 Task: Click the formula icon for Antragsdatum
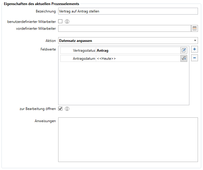tap(184, 59)
